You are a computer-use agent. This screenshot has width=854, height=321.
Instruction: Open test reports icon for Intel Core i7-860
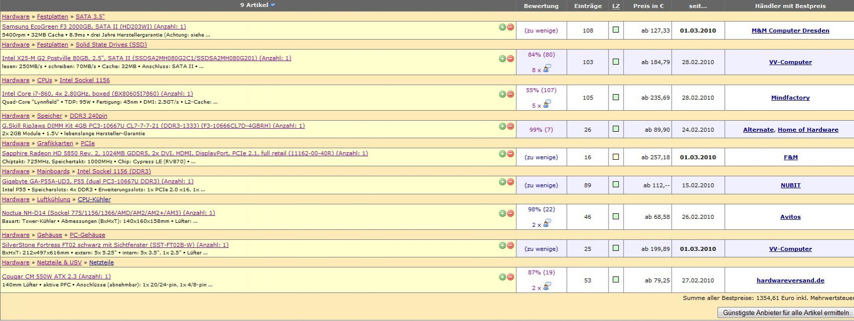(x=547, y=104)
